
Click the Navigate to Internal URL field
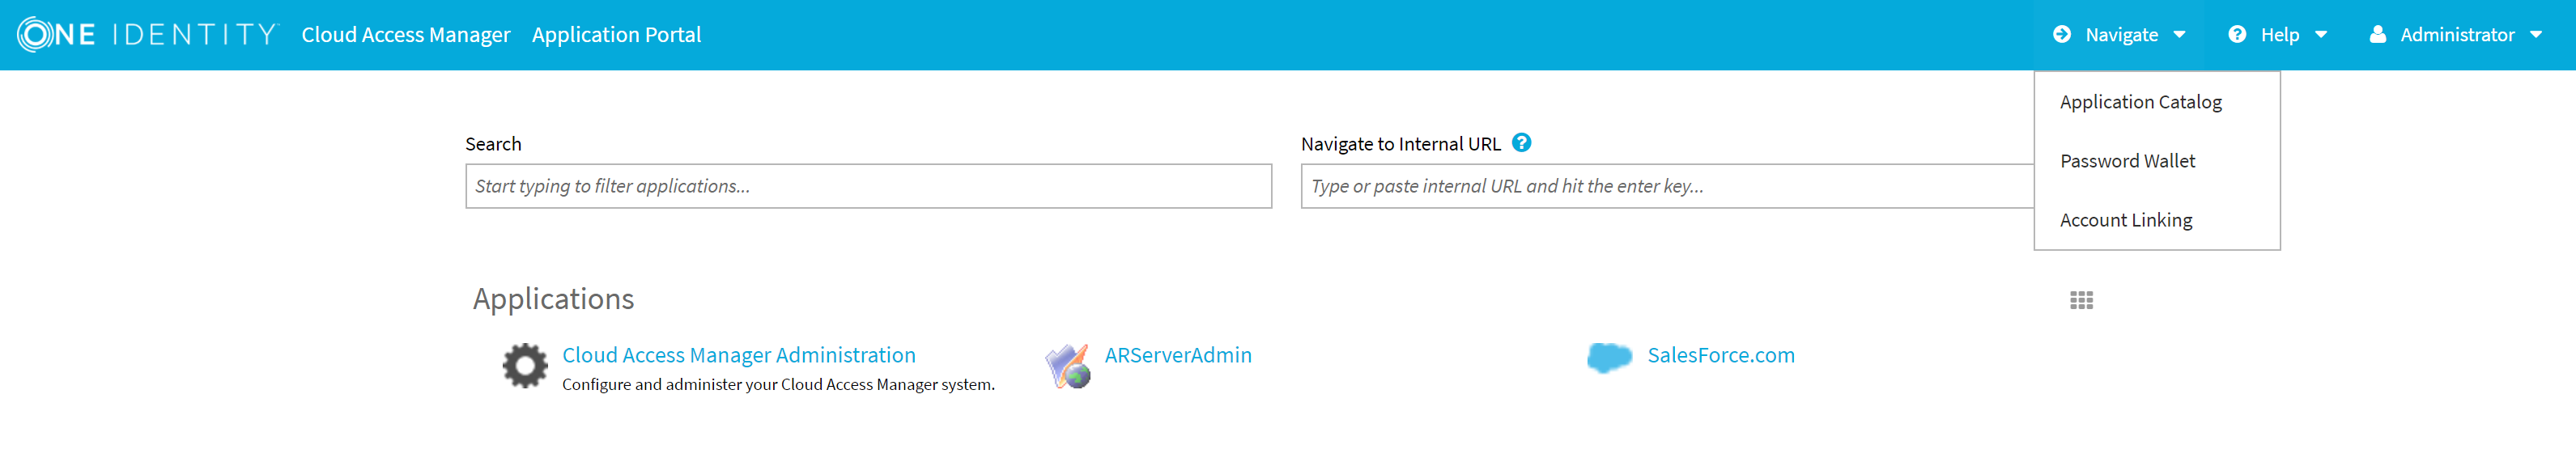1665,186
